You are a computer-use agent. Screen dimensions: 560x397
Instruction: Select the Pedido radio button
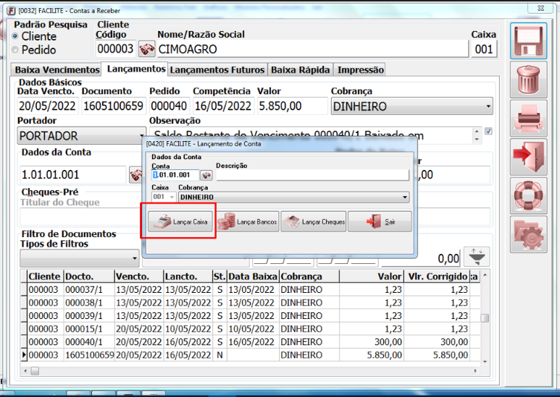[16, 50]
